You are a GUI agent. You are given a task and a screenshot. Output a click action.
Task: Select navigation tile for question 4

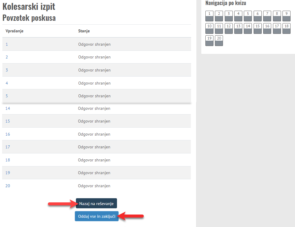click(238, 16)
